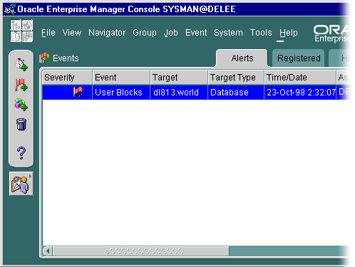
Task: Open the Event menu
Action: pos(196,33)
